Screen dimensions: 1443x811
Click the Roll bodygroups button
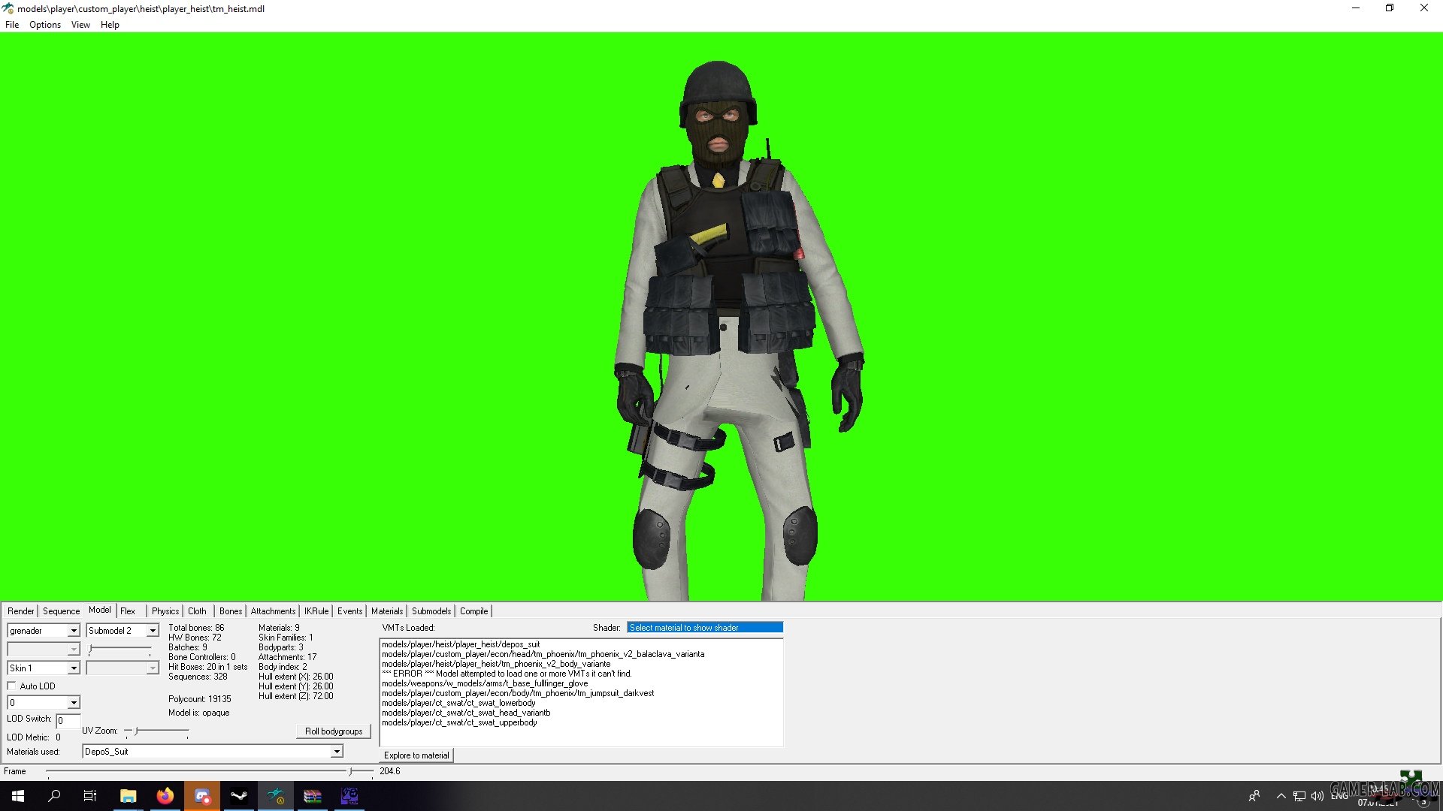(x=334, y=731)
